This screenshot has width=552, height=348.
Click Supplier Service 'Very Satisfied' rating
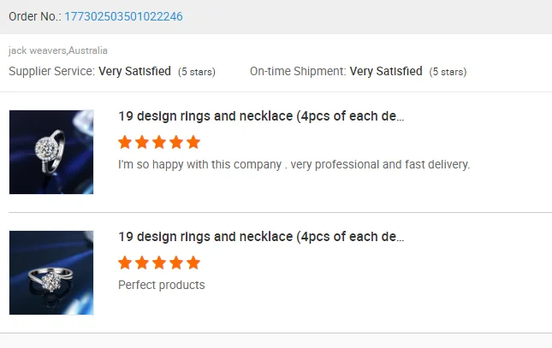134,71
